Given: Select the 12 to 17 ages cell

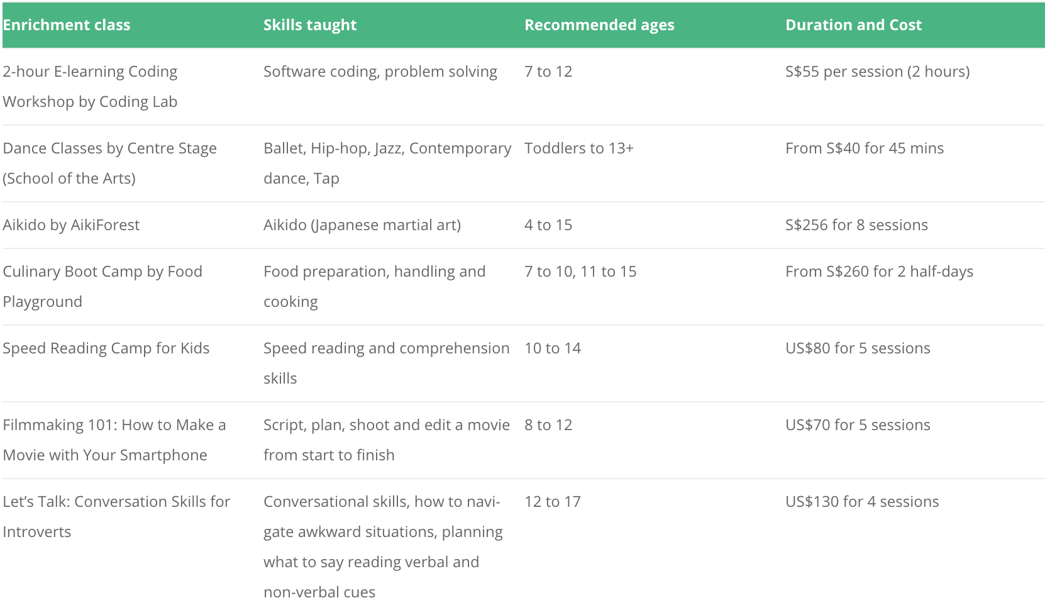Looking at the screenshot, I should pyautogui.click(x=553, y=502).
